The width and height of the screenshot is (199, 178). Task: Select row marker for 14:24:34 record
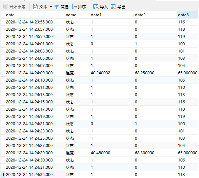[x=3, y=175]
